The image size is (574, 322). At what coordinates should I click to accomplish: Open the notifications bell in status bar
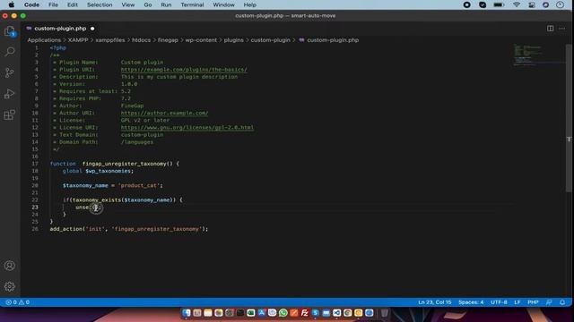tap(562, 302)
